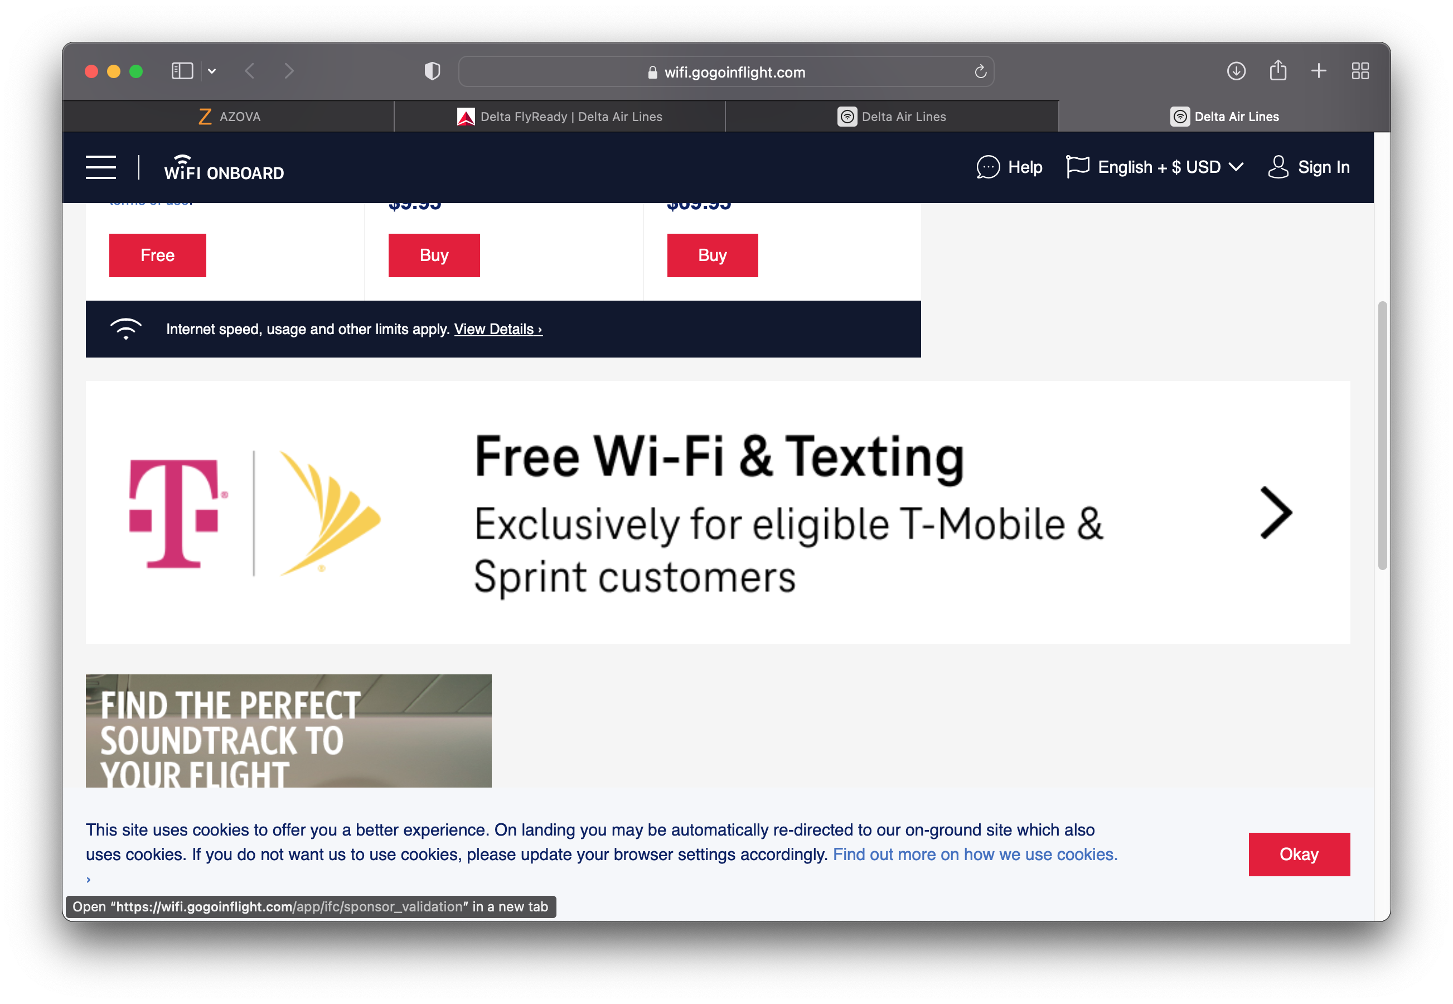The height and width of the screenshot is (1004, 1453).
Task: Click the WiFi signal icon in limits bar
Action: coord(126,329)
